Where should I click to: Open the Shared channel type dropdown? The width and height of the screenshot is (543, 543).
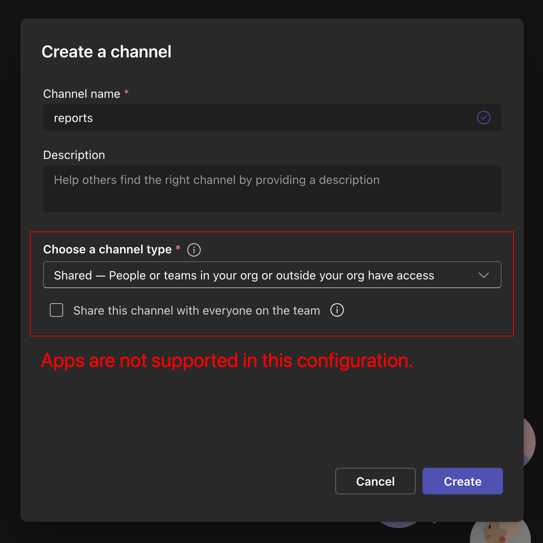264,275
